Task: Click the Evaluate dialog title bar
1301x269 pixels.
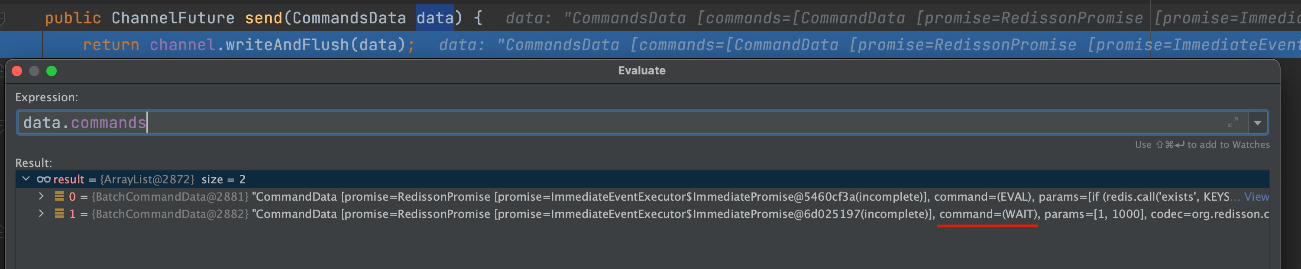Action: click(642, 70)
